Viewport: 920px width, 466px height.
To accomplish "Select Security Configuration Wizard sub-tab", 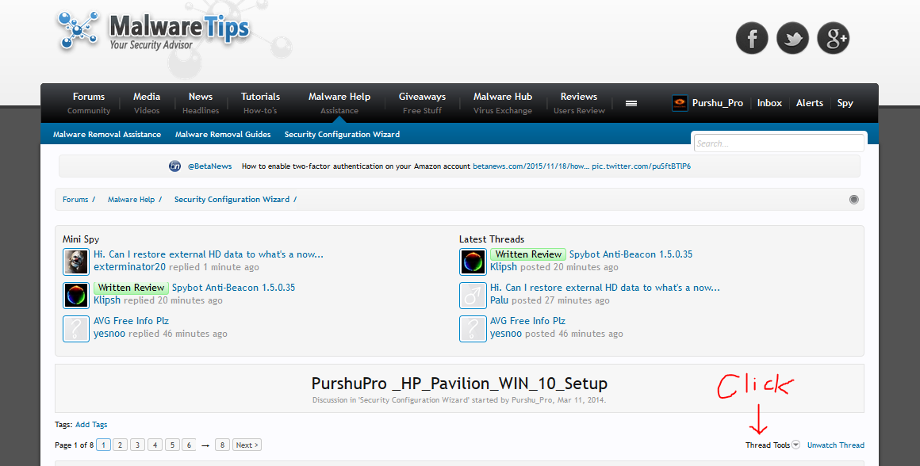I will point(342,134).
